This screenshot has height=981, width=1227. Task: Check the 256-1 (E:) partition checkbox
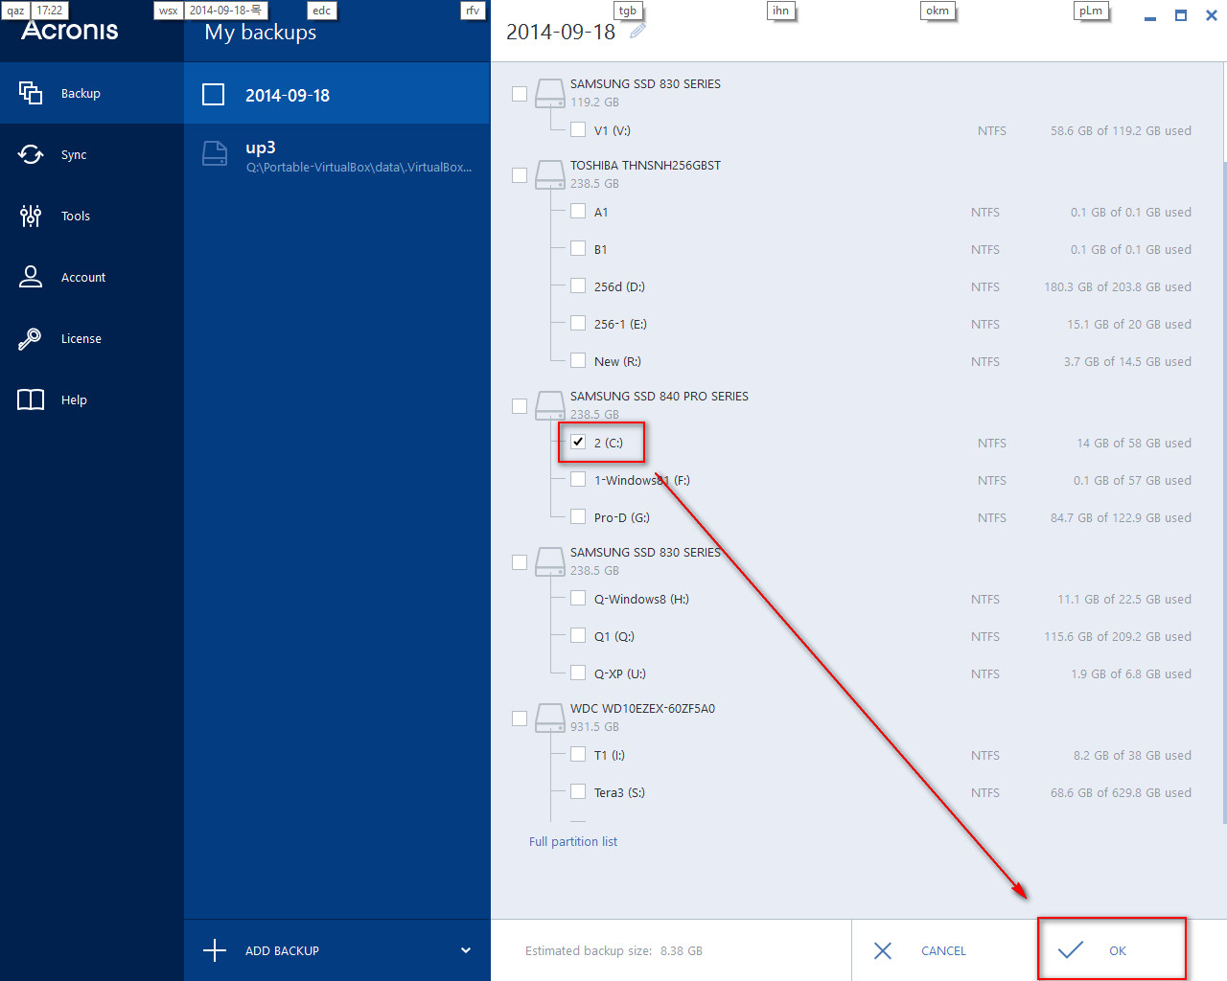578,323
